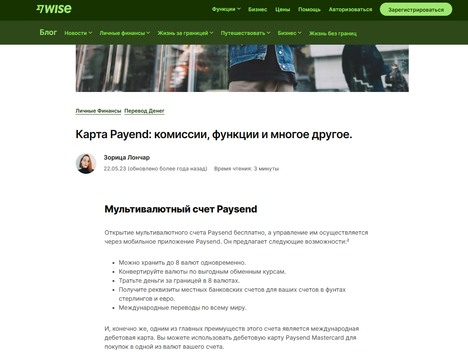
Task: Open the Жизнь без границ section
Action: [x=333, y=33]
